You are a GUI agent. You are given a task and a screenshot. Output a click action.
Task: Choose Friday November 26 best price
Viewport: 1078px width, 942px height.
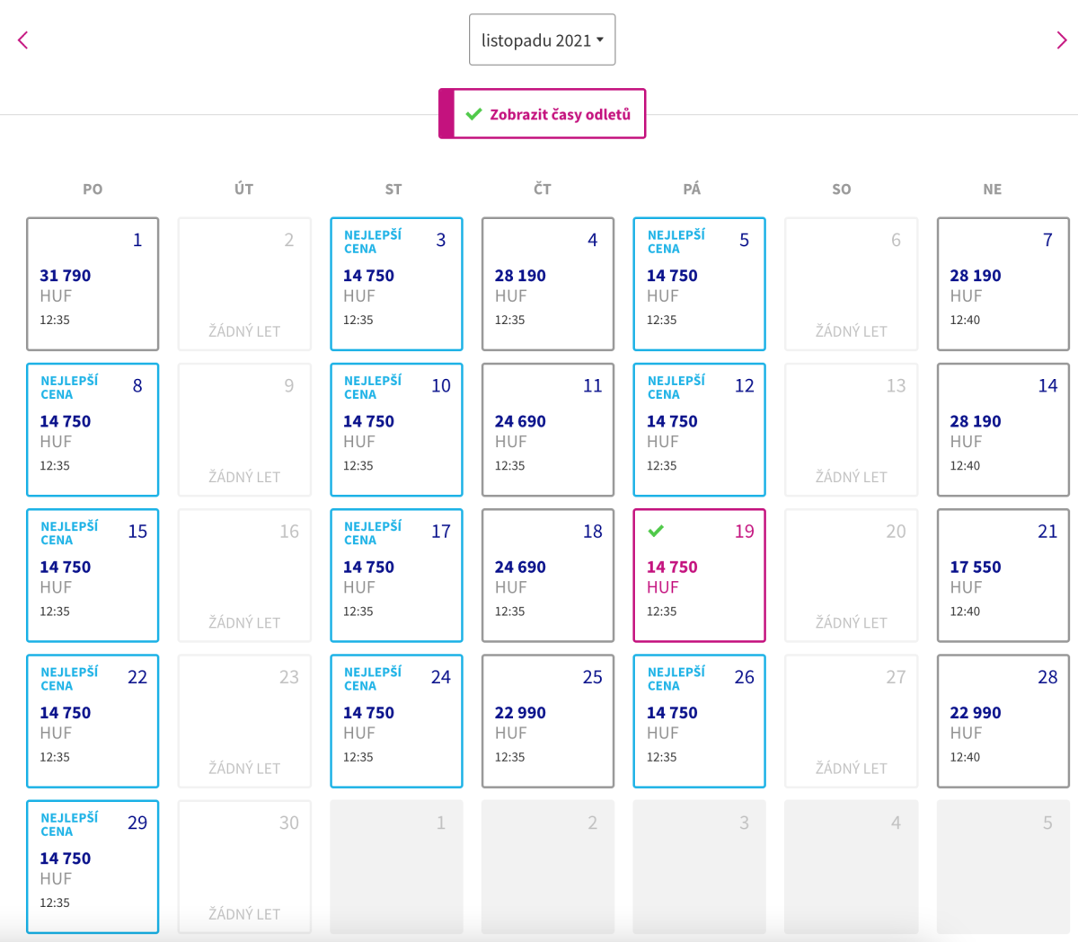(x=699, y=721)
